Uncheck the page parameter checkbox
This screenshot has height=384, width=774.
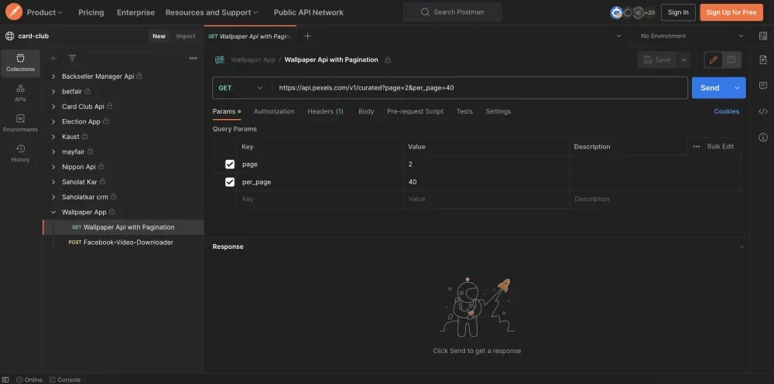coord(230,164)
